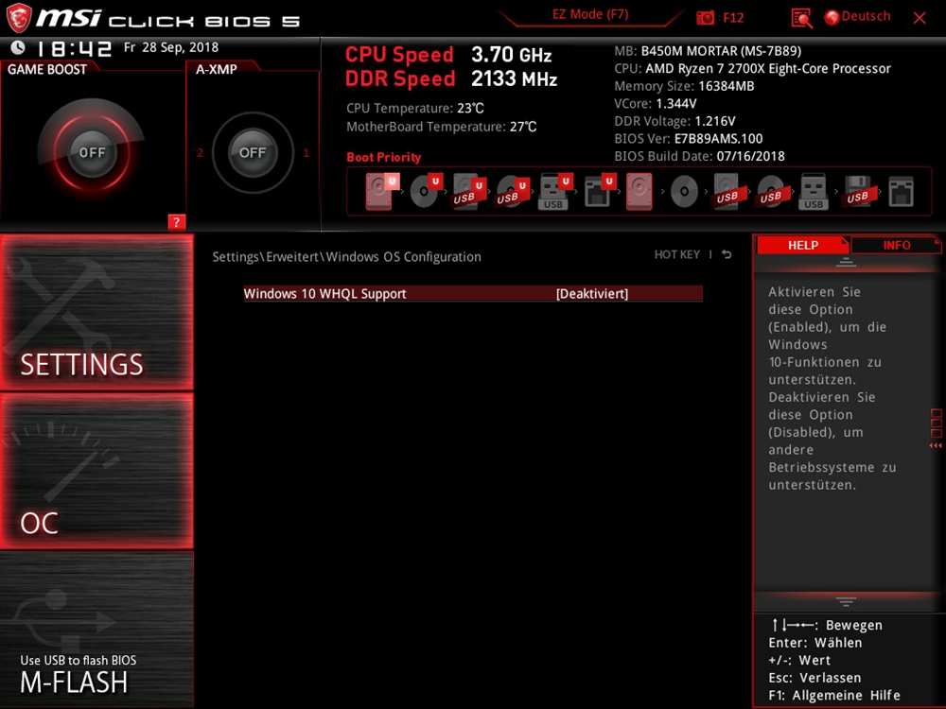This screenshot has height=709, width=946.
Task: Toggle the GAME BOOST knob
Action: tap(92, 152)
